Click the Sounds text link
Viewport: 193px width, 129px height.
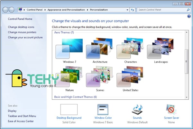point(137,118)
